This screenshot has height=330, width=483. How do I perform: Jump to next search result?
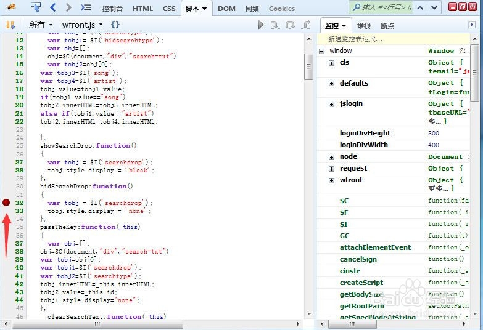click(434, 7)
